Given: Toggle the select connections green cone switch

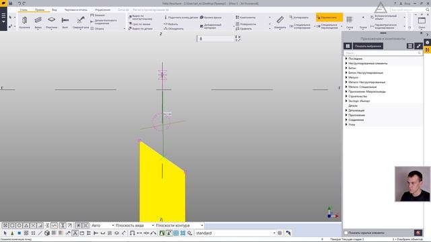Looking at the screenshot, I should coord(12,233).
